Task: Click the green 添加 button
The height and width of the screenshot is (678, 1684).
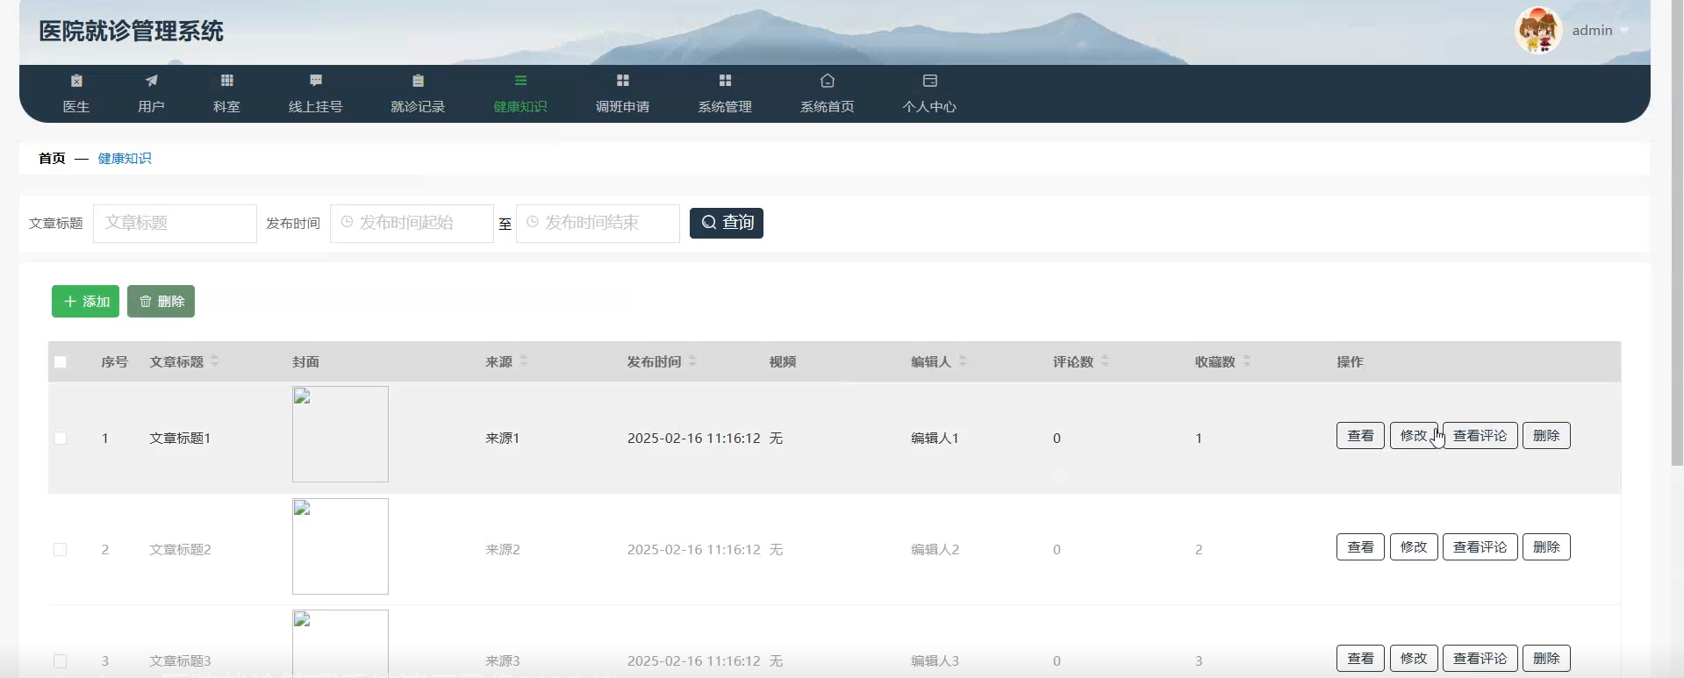Action: tap(85, 301)
